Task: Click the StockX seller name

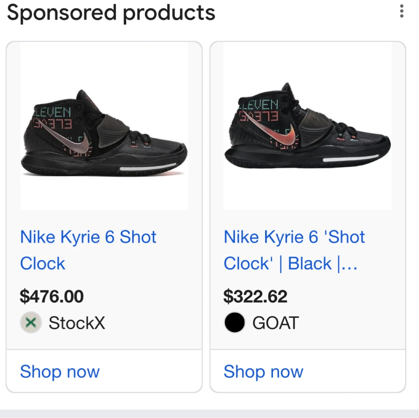Action: tap(77, 323)
